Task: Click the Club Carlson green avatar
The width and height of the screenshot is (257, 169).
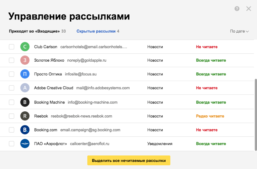Action: click(25, 47)
